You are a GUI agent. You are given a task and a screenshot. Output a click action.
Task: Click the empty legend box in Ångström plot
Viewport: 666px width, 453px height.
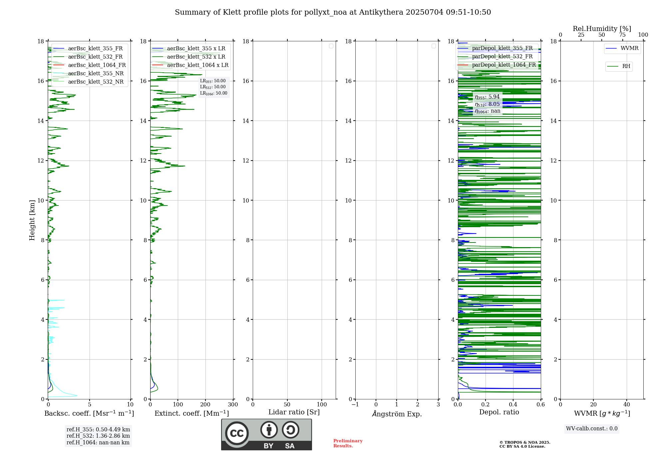pyautogui.click(x=434, y=46)
